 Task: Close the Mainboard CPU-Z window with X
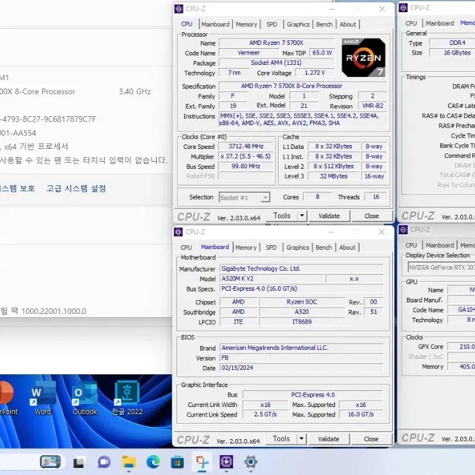[x=381, y=232]
